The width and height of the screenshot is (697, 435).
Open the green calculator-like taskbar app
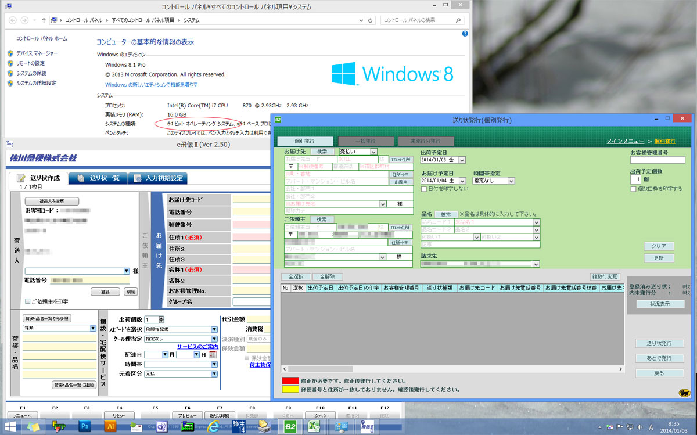point(188,426)
